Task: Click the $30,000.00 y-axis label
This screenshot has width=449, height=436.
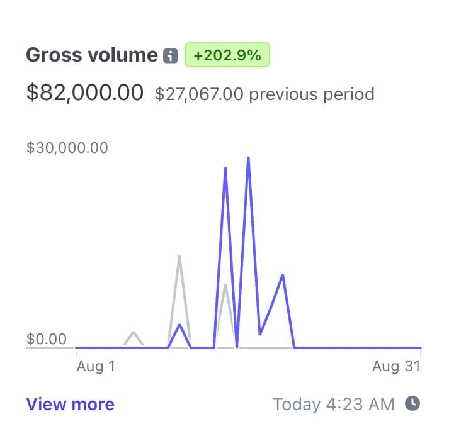Action: (67, 148)
